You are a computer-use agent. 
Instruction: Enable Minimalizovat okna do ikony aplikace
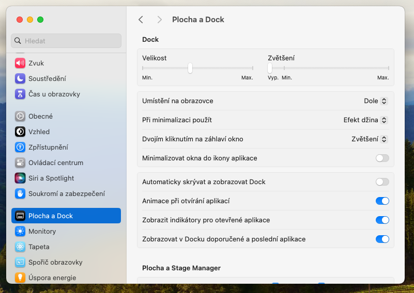pyautogui.click(x=382, y=158)
